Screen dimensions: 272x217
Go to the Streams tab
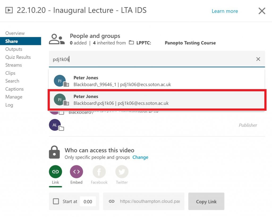tap(14, 65)
